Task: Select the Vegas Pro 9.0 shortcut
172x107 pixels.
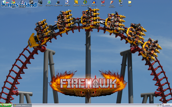Action: click(58, 3)
